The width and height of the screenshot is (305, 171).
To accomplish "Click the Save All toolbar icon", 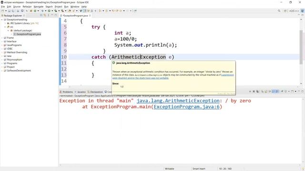I will pyautogui.click(x=13, y=11).
